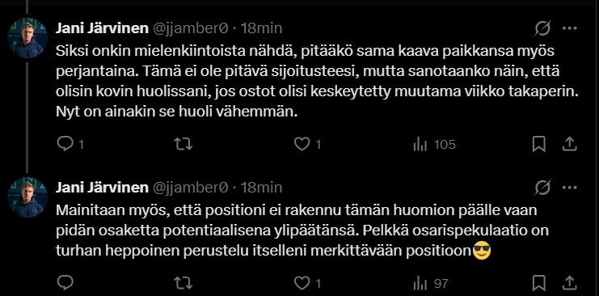The width and height of the screenshot is (599, 296).
Task: Click Grok icon on second tweet
Action: [543, 188]
